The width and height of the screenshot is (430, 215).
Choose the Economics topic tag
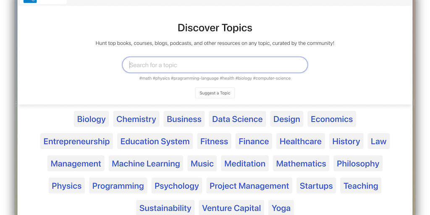331,119
